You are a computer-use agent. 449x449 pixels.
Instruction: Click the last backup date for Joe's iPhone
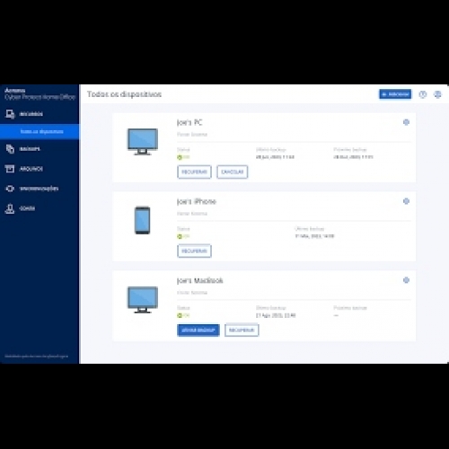click(314, 236)
